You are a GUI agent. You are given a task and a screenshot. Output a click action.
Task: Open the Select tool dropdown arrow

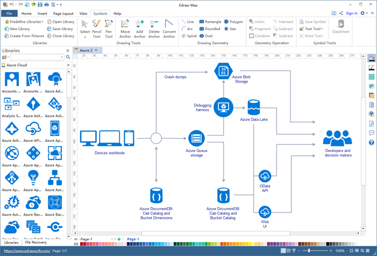85,38
